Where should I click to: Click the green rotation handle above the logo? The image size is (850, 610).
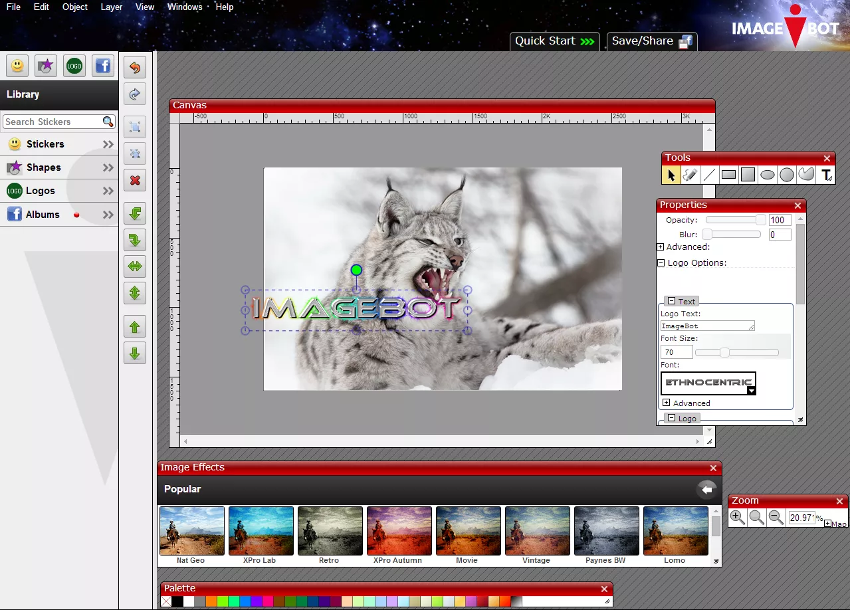[x=356, y=270]
